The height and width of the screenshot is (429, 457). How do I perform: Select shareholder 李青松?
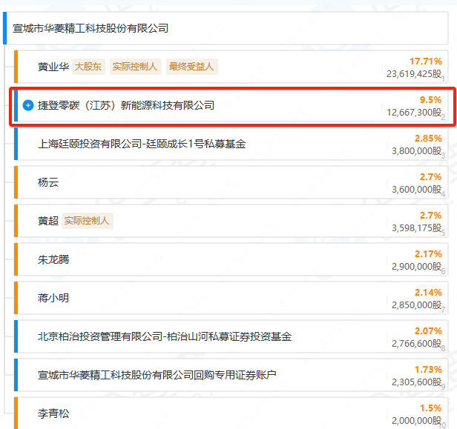(x=53, y=413)
